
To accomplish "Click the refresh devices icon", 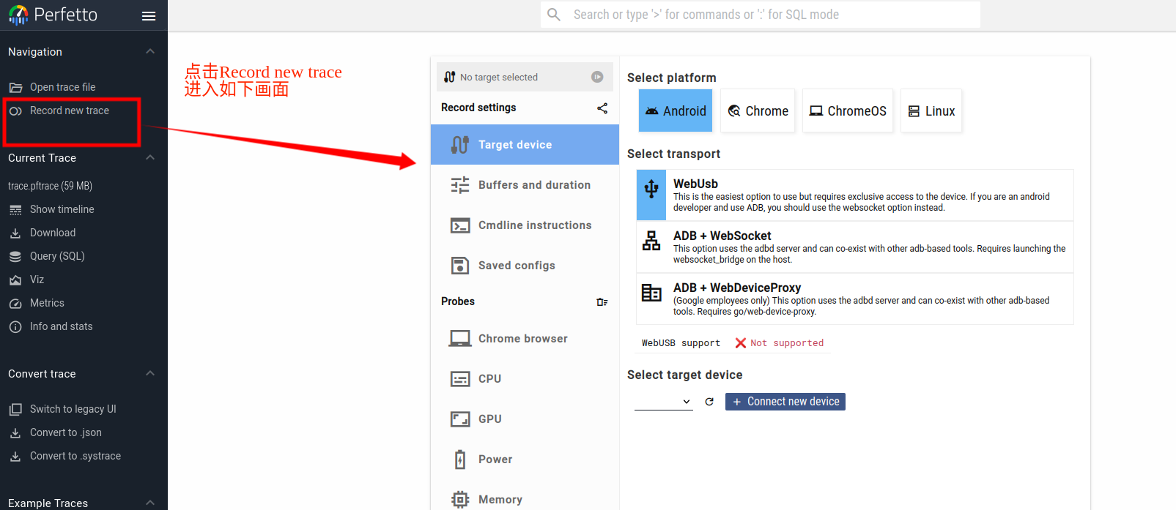I will (x=709, y=402).
